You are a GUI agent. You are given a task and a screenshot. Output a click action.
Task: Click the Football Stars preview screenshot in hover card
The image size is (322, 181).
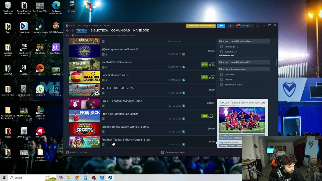tap(242, 120)
